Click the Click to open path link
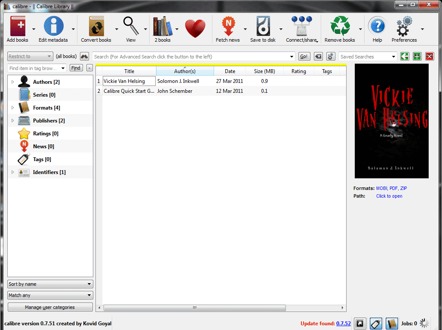This screenshot has width=442, height=330. (389, 196)
